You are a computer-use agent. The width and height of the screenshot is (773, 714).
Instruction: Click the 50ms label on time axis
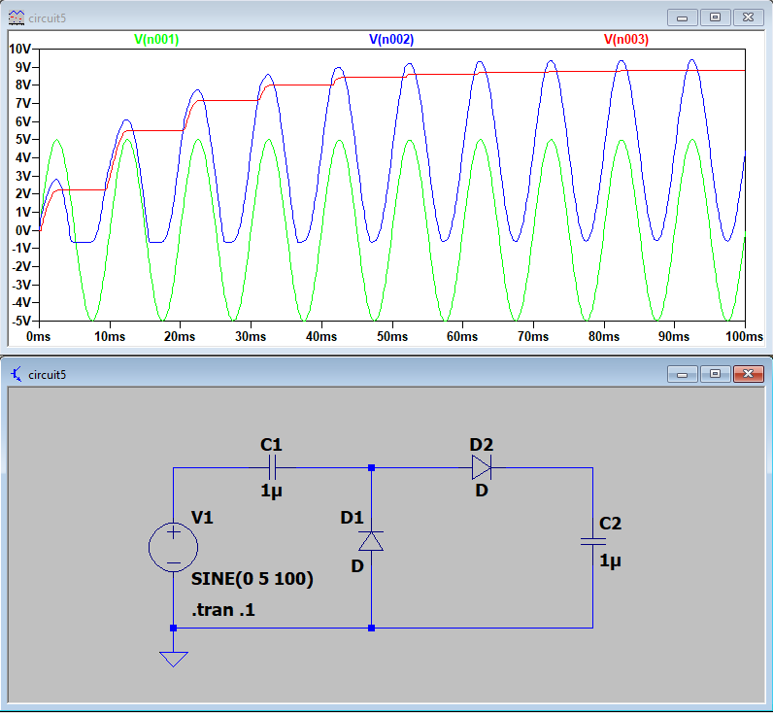[x=391, y=336]
